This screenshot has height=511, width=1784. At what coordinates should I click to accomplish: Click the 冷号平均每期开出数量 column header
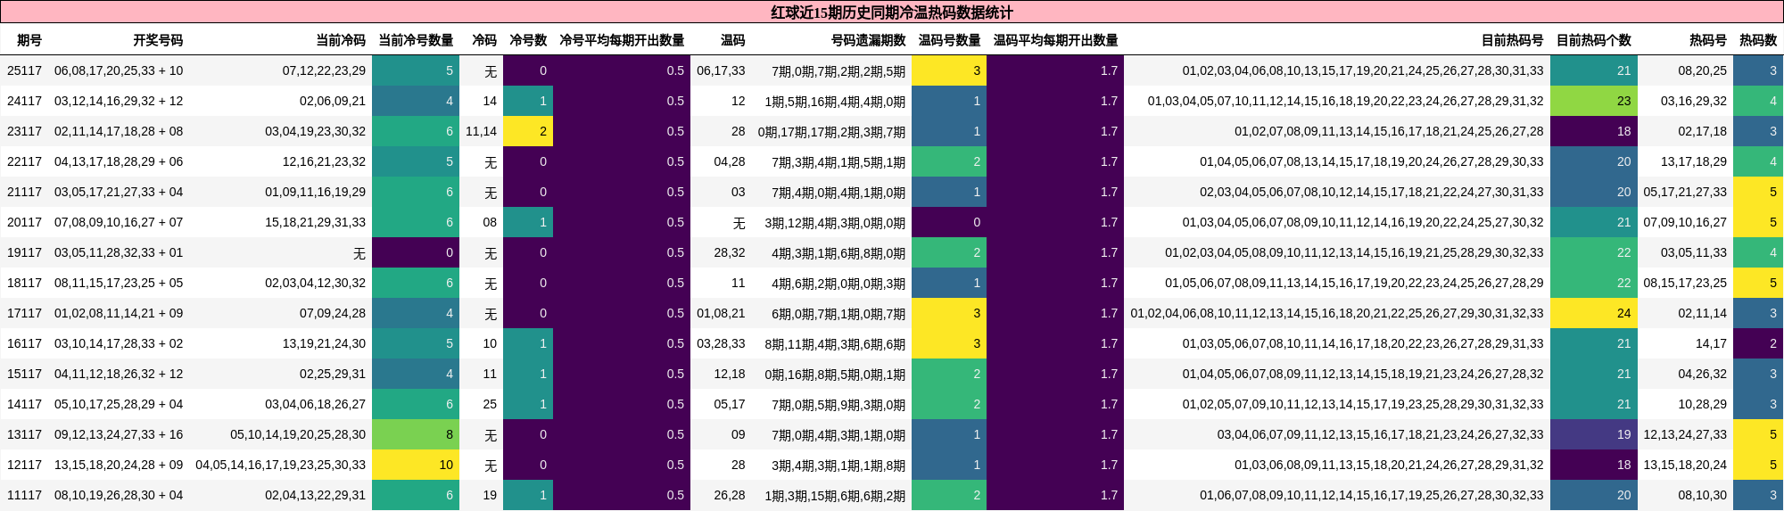[x=622, y=40]
